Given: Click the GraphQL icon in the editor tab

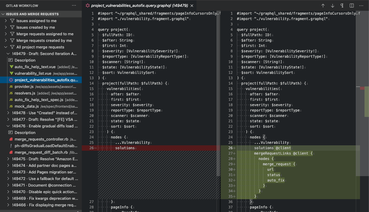Looking at the screenshot, I should [x=87, y=5].
